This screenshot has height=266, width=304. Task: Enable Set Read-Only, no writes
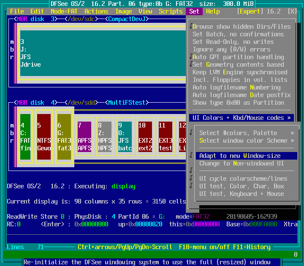[242, 42]
